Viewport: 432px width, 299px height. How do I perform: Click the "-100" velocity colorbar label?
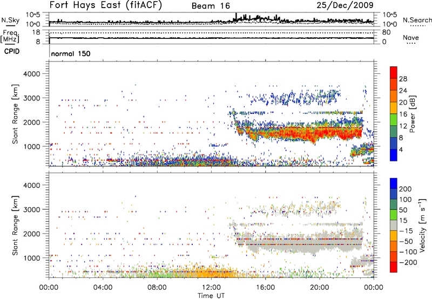(408, 252)
